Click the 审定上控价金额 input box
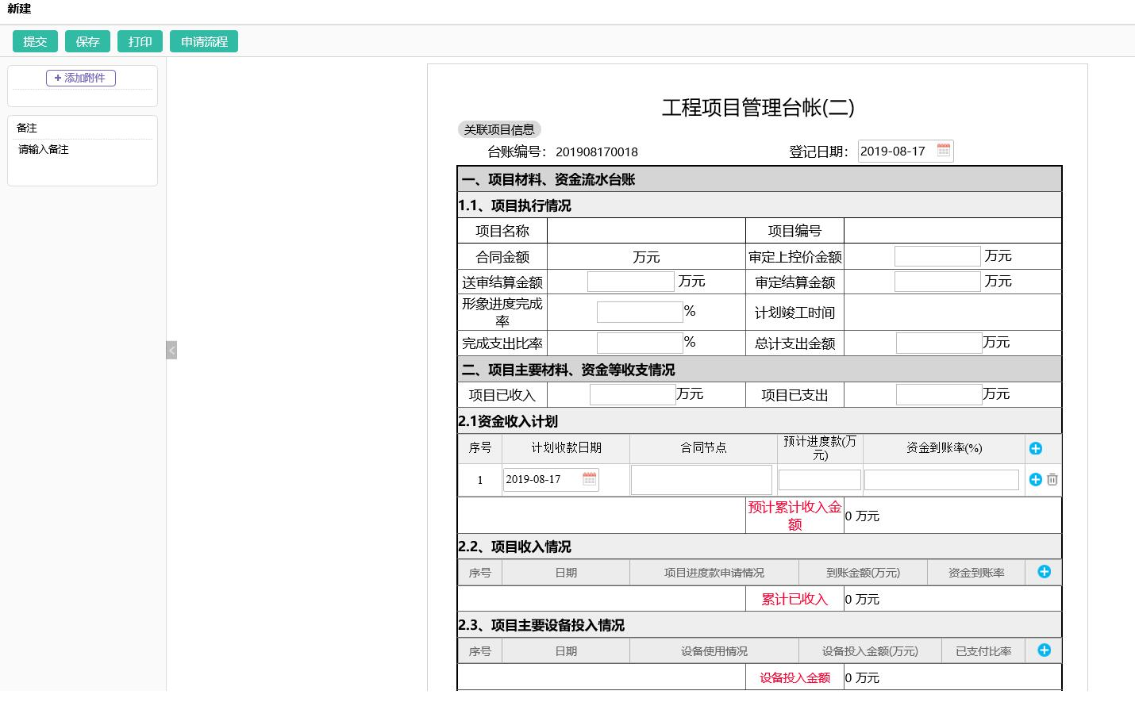Viewport: 1135px width, 702px height. coord(937,256)
